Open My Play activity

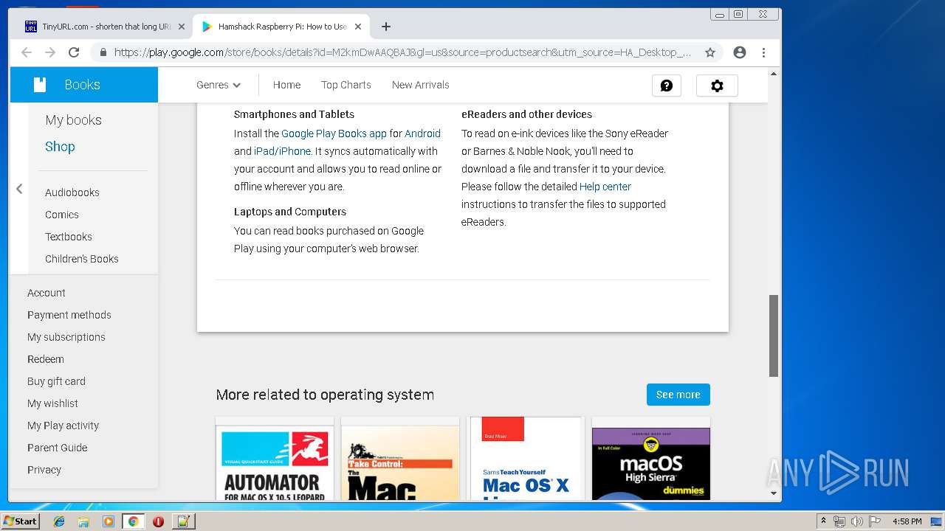coord(63,426)
